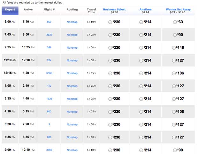Select Business Select fare for 6:00 AM flight
Image resolution: width=198 pixels, height=154 pixels.
coord(110,22)
